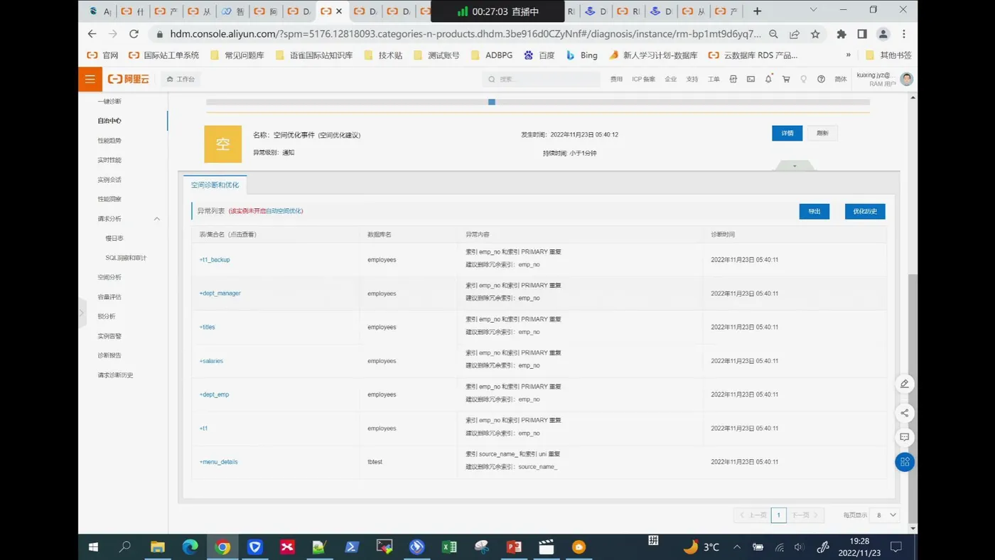The image size is (995, 560).
Task: Select the 空间诊断和优化 tab
Action: [215, 185]
